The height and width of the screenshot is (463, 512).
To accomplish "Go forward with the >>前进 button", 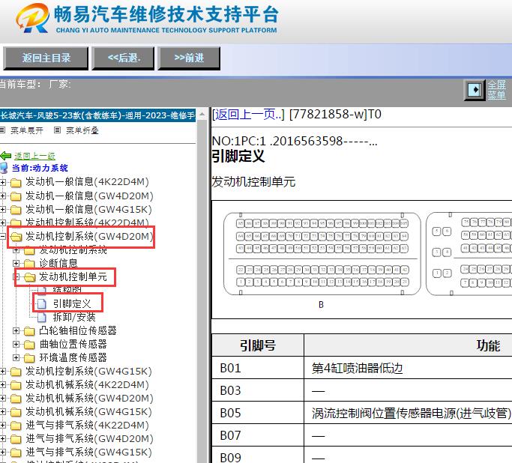I will [x=189, y=58].
